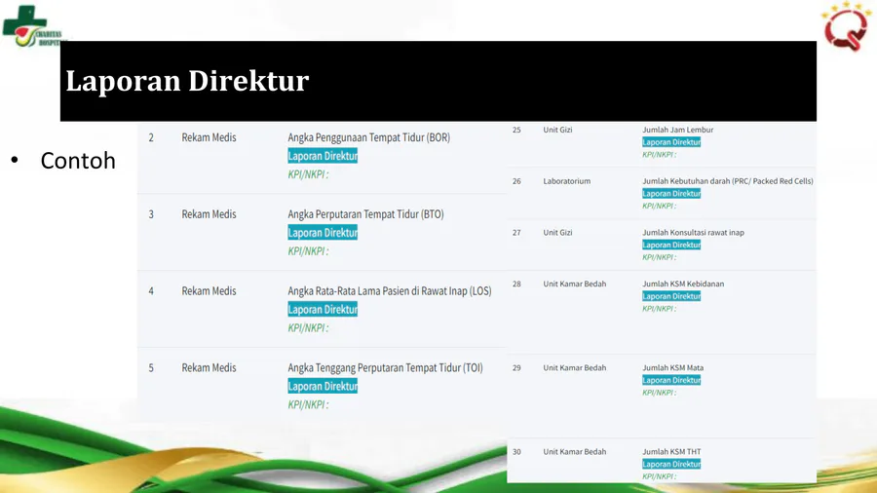
Task: Click the red quality badge logo
Action: coord(845,26)
